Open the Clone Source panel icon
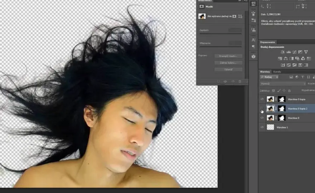 [253, 30]
